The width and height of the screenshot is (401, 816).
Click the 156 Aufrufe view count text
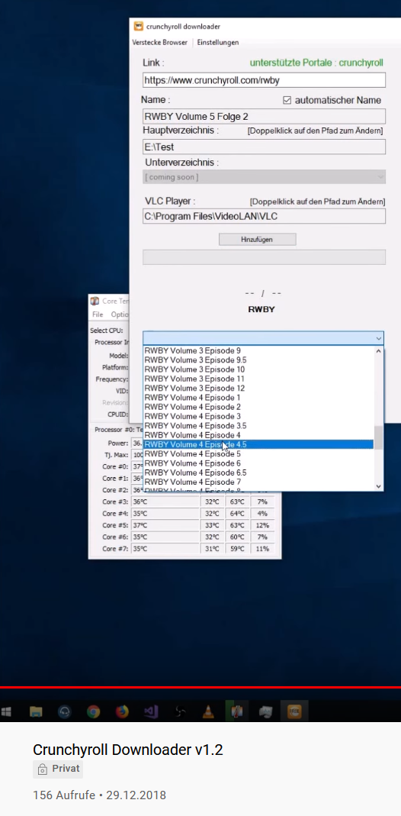point(64,795)
